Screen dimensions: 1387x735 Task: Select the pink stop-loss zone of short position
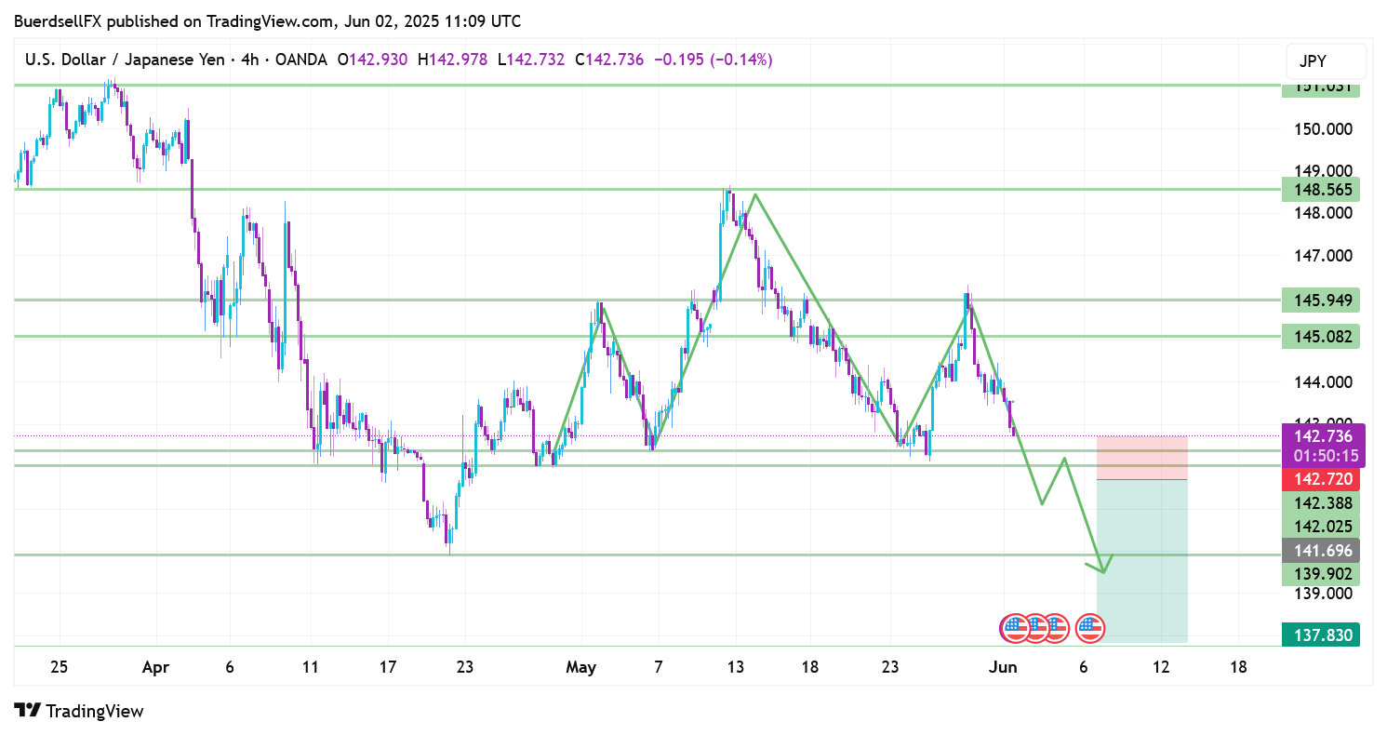1142,458
